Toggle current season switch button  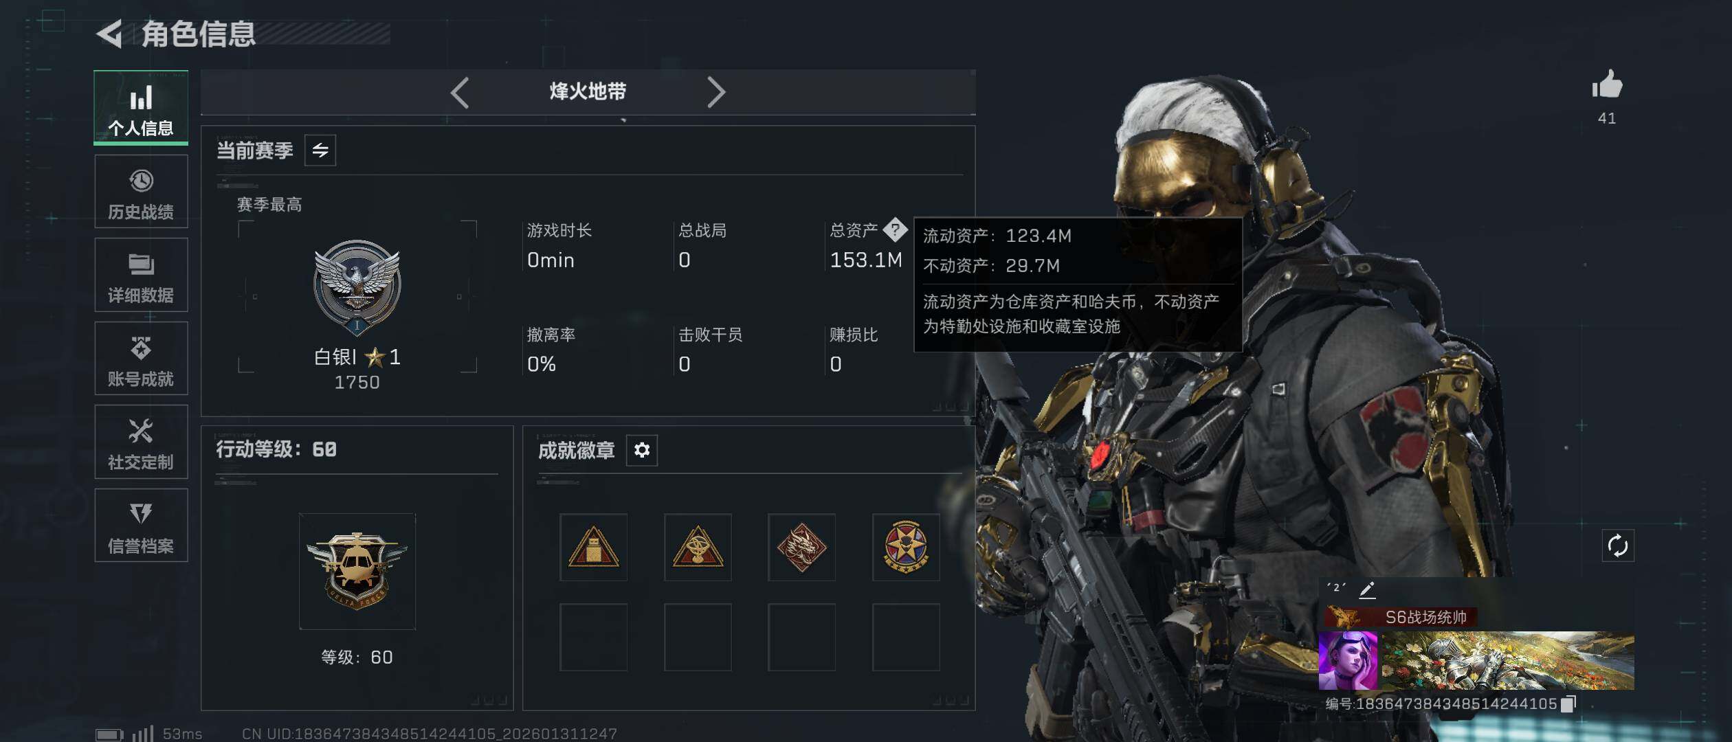click(320, 150)
